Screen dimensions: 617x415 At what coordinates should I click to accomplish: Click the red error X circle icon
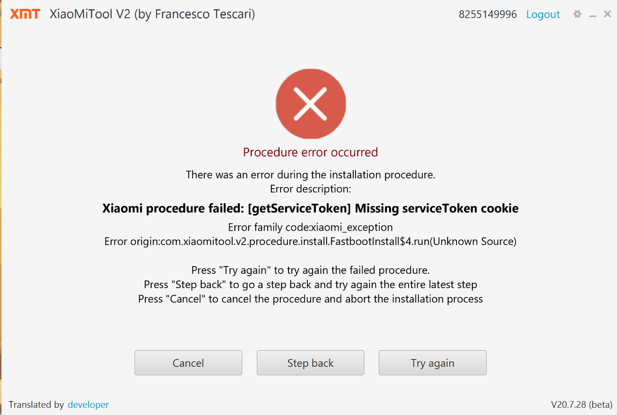pyautogui.click(x=311, y=104)
